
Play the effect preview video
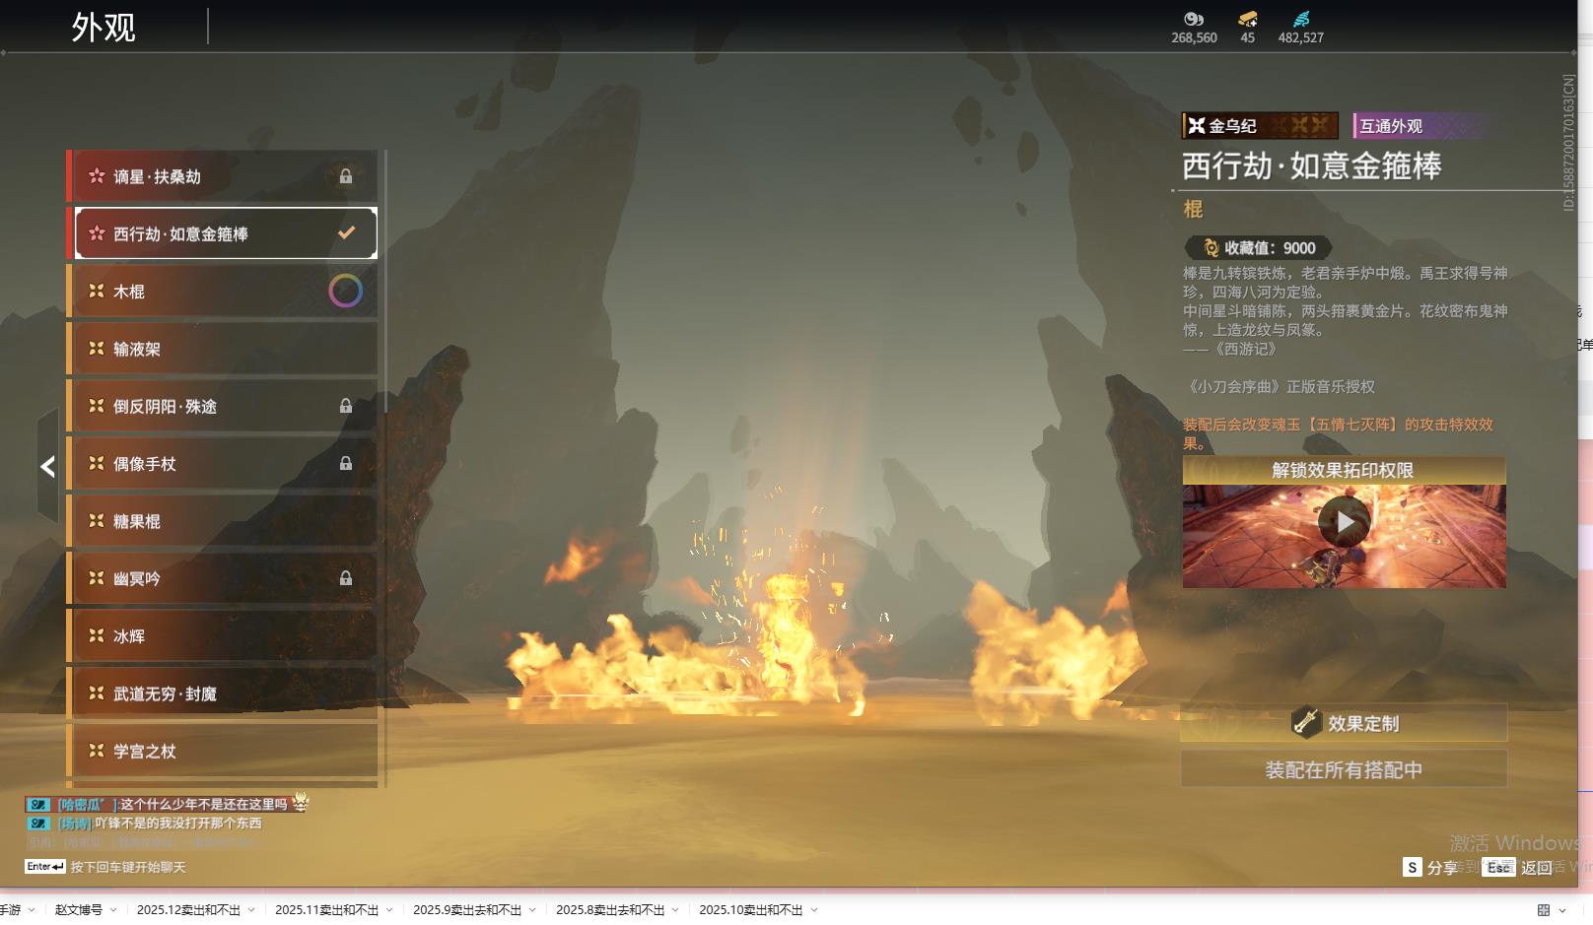point(1344,522)
